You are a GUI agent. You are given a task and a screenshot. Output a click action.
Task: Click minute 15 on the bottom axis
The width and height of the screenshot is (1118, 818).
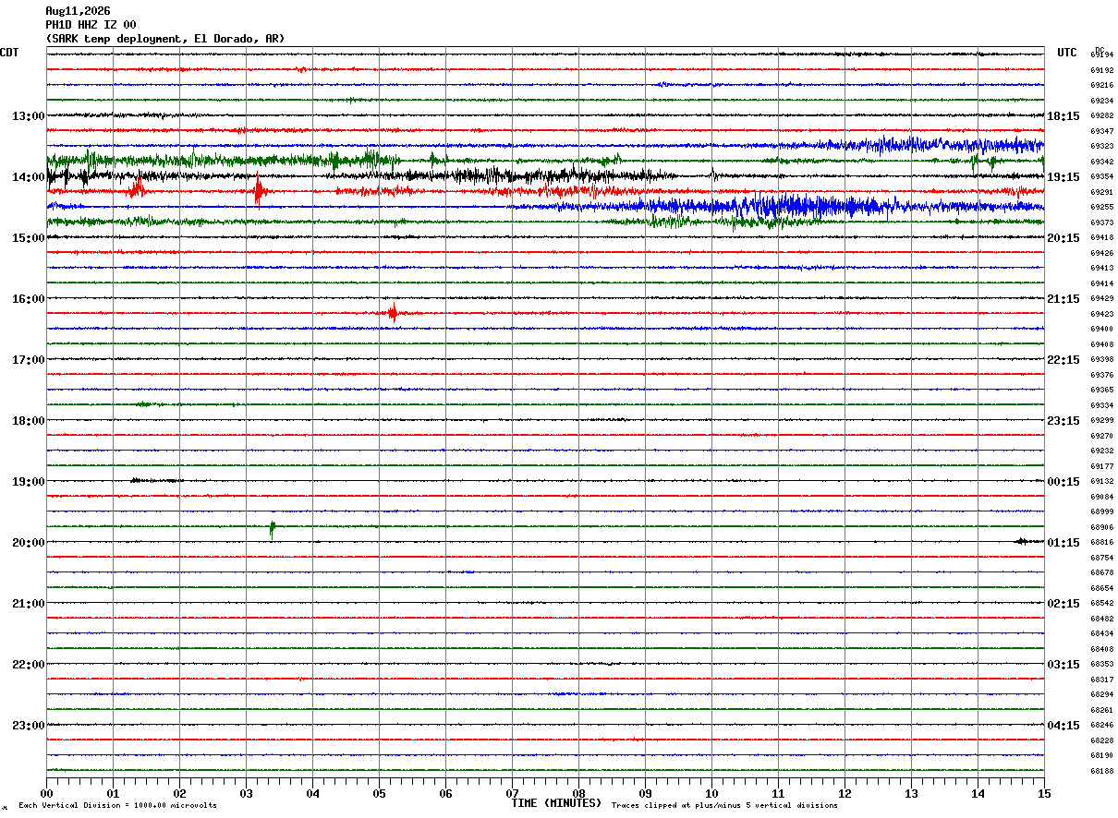[1044, 793]
